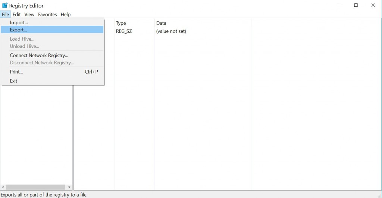Open the View menu
The image size is (382, 198).
(x=29, y=15)
